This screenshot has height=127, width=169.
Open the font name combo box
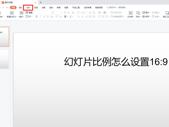click(x=43, y=13)
